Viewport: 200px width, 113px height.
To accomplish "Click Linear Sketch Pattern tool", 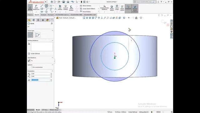I will click(x=87, y=9).
